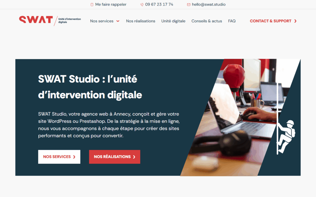Click the heading SWAT Studio : l'unité d'intervention digitale
Image resolution: width=316 pixels, height=197 pixels.
90,87
